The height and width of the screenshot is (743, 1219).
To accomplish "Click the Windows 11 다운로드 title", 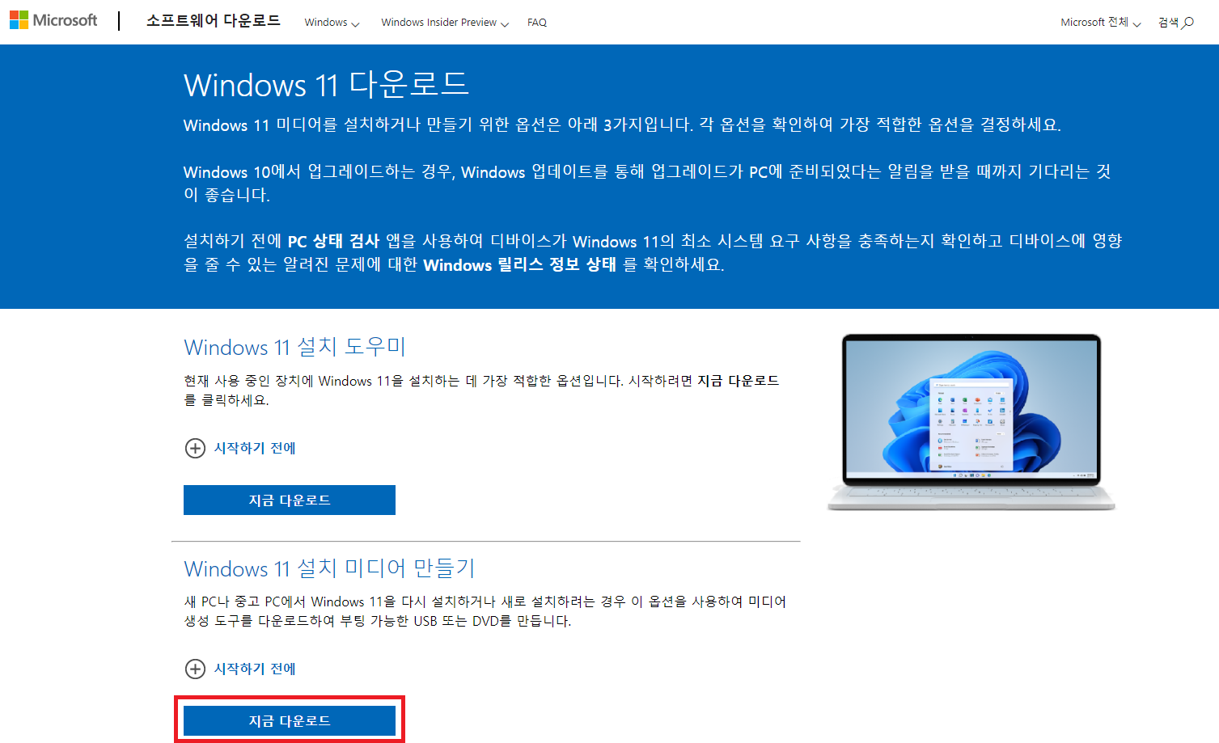I will point(326,85).
